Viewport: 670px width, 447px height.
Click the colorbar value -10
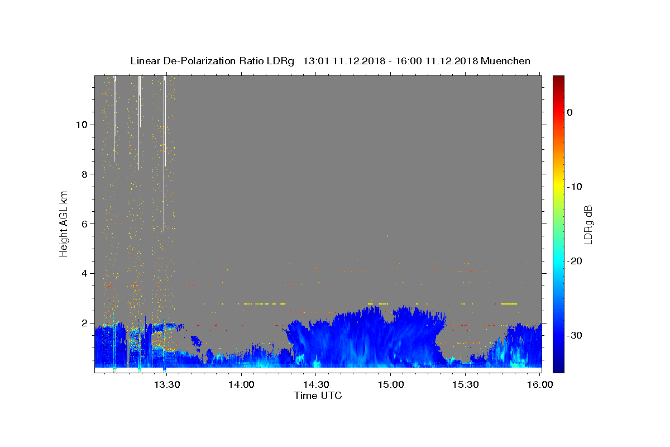575,187
